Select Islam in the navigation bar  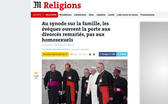[91, 15]
